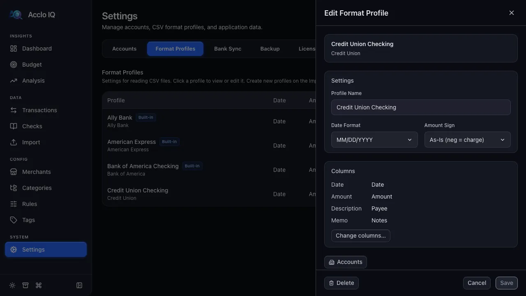
Task: Click the Acclo IQ logo icon
Action: tap(16, 15)
